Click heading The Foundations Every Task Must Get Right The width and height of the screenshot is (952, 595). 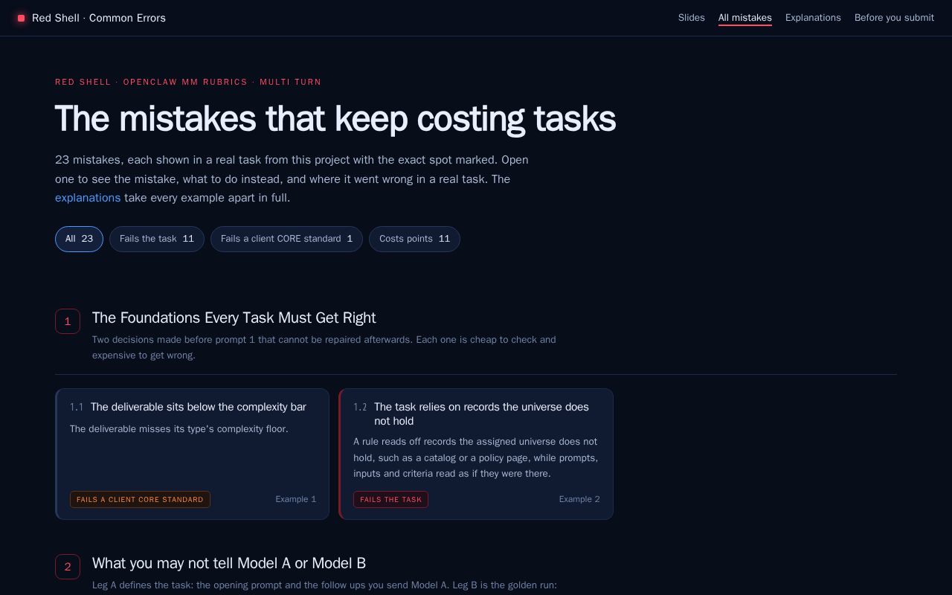click(234, 318)
